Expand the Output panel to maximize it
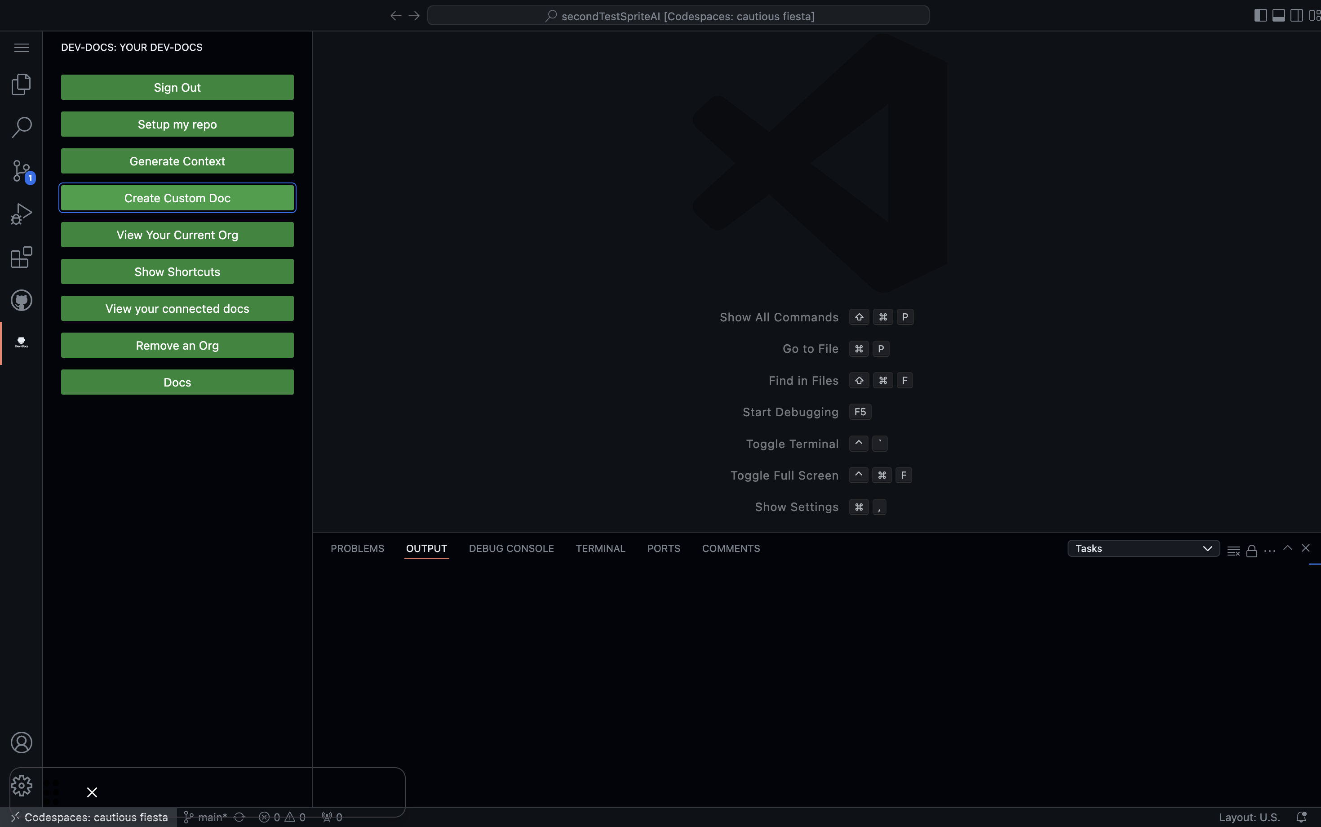The image size is (1321, 827). coord(1288,549)
